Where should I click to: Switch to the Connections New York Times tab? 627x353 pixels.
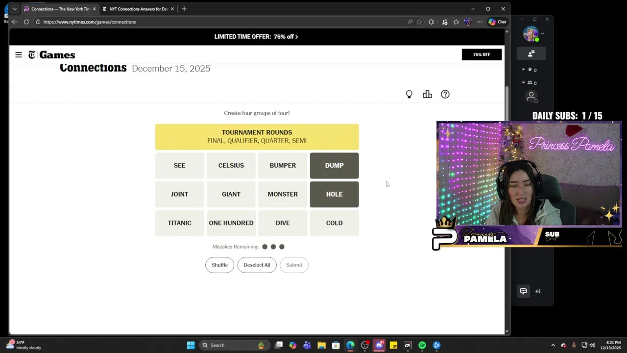(x=61, y=9)
